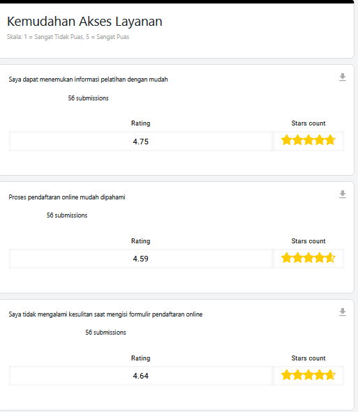The height and width of the screenshot is (412, 358).
Task: Click 56 submissions under the pendaftaran online question
Action: (x=67, y=215)
